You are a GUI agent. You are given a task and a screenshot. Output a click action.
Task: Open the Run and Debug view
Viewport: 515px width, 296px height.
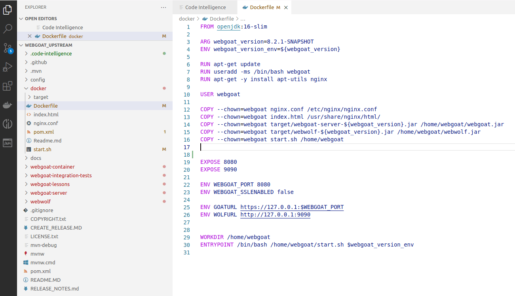point(8,67)
